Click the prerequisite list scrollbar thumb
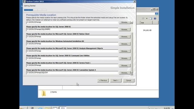Viewport: 194px width, 109px height. (x=132, y=52)
